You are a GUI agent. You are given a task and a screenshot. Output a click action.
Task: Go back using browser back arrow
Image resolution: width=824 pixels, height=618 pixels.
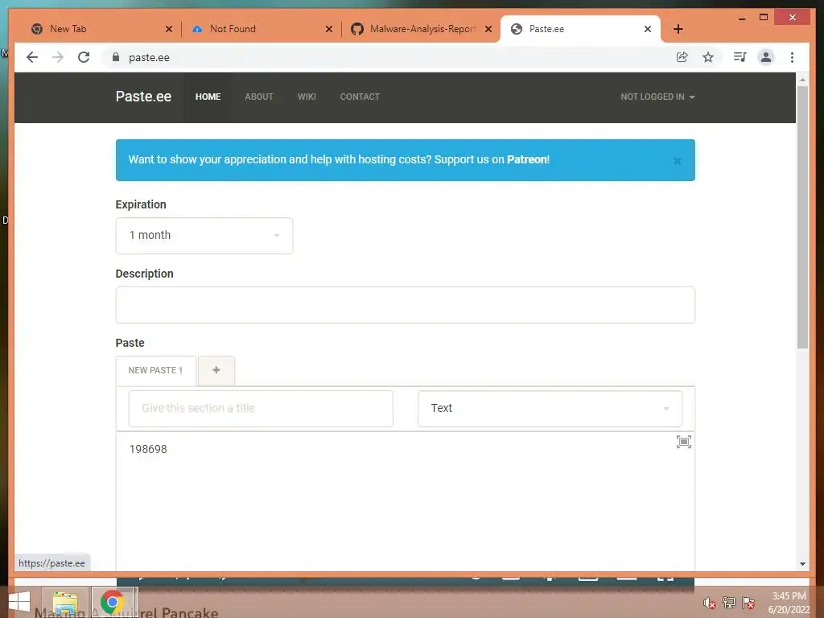32,57
